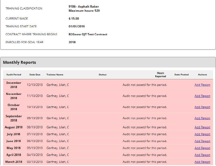Open Add Report for December 2018

(202, 85)
